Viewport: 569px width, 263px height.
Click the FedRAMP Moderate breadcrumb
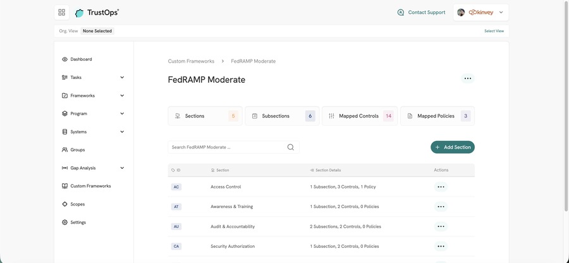click(x=254, y=61)
